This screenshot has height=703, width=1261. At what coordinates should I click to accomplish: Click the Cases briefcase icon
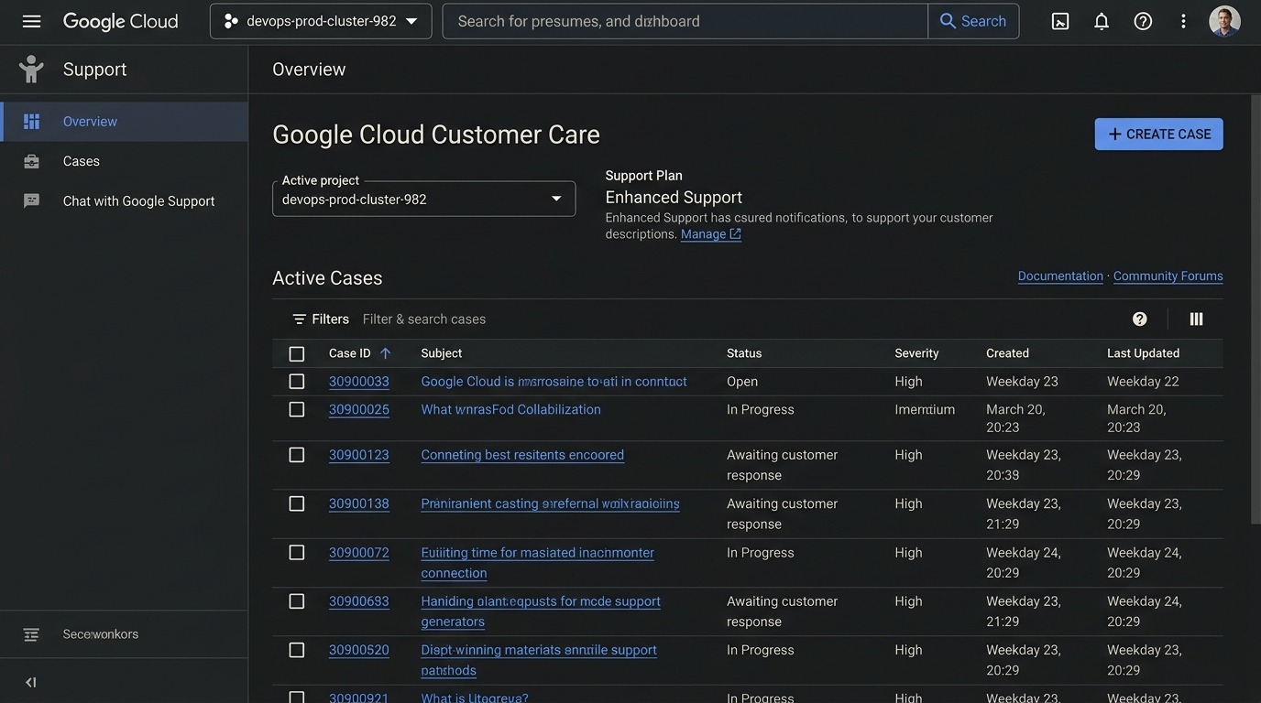pos(31,161)
